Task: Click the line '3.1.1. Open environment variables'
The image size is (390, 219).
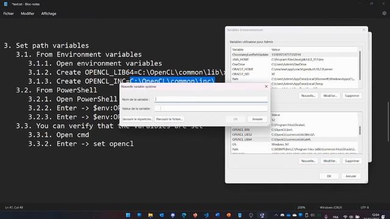Action: pyautogui.click(x=95, y=63)
